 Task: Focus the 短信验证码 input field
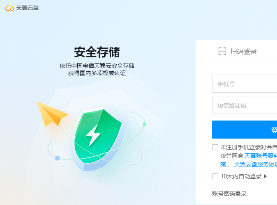point(245,105)
